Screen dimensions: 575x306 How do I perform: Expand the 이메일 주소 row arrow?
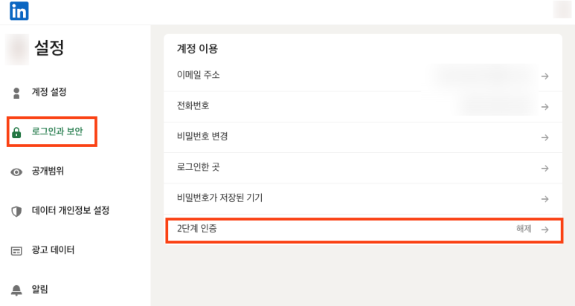pos(545,76)
